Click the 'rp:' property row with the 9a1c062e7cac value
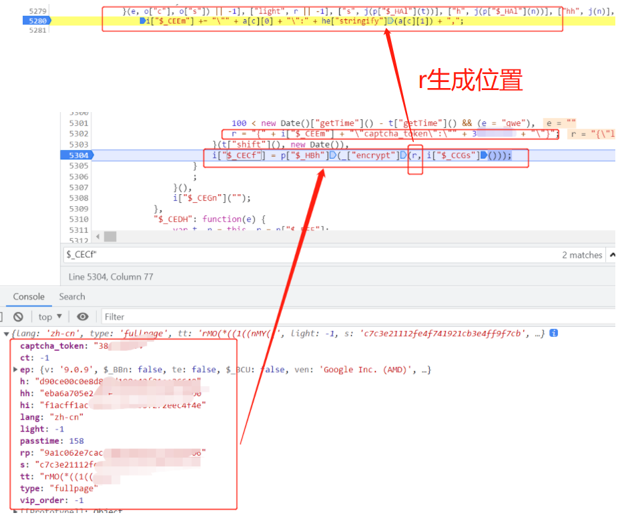622x519 pixels. [113, 453]
